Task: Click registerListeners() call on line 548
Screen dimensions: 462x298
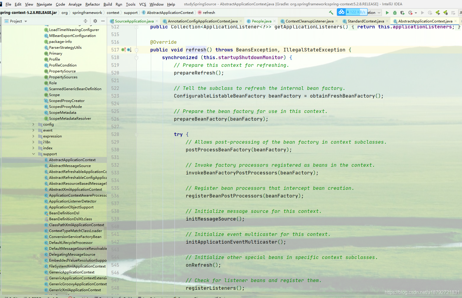Action: coord(215,288)
